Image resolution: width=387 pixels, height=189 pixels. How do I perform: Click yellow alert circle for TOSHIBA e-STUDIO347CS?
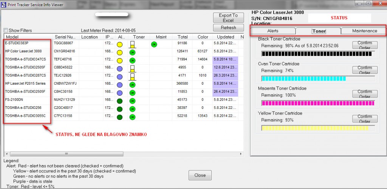coord(120,60)
